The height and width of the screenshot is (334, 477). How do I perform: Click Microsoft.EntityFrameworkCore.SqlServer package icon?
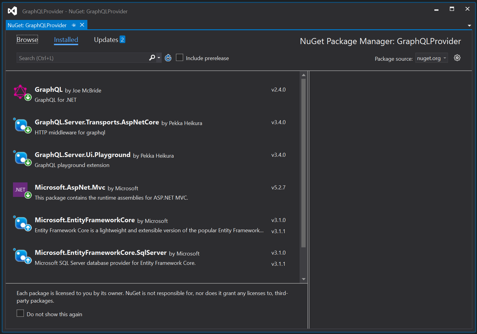tap(22, 255)
